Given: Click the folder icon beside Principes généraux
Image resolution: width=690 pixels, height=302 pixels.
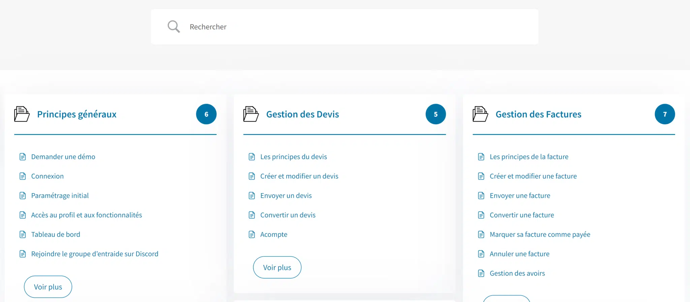Looking at the screenshot, I should 22,114.
